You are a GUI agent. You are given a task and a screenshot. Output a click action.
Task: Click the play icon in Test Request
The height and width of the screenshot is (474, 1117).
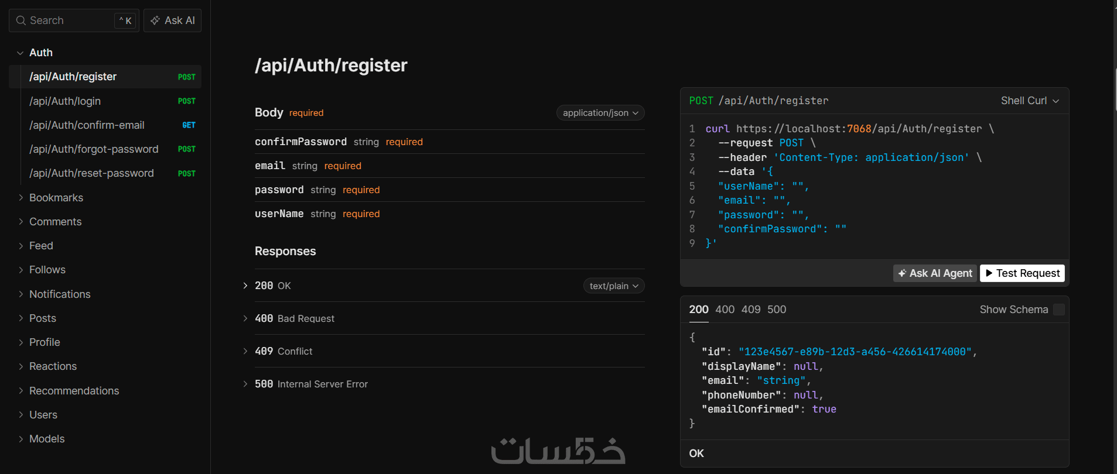989,273
